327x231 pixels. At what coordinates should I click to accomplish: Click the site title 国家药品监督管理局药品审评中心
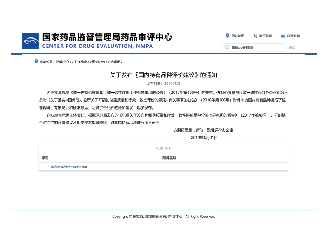107,37
